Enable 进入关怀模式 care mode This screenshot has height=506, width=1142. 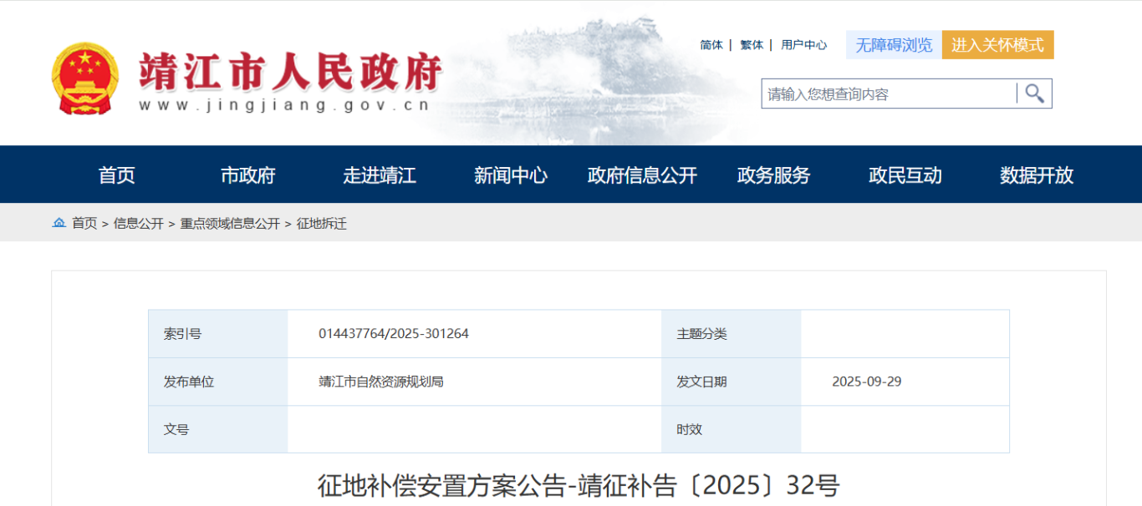click(x=997, y=45)
